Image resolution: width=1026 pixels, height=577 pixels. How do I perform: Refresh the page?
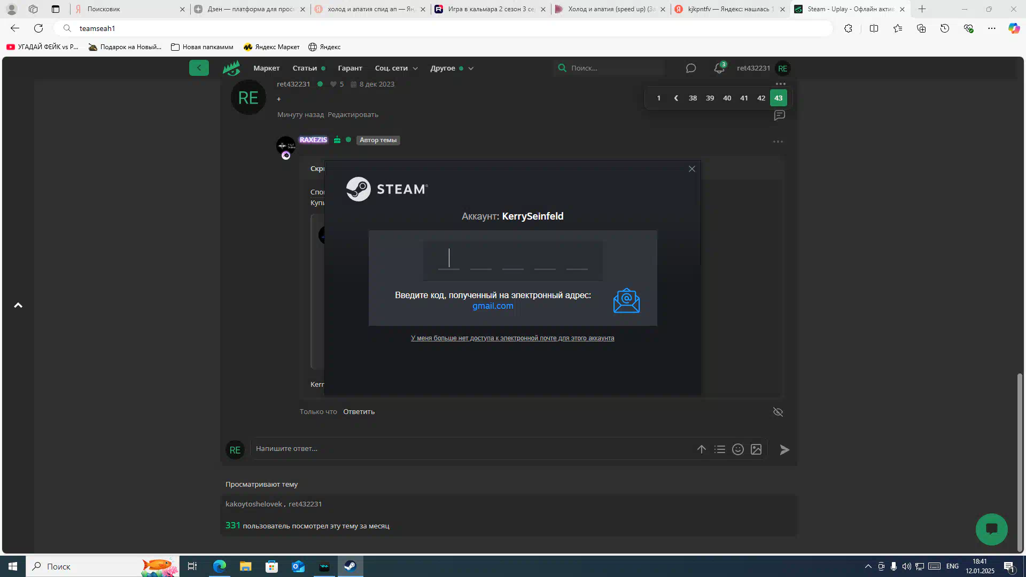pyautogui.click(x=38, y=28)
